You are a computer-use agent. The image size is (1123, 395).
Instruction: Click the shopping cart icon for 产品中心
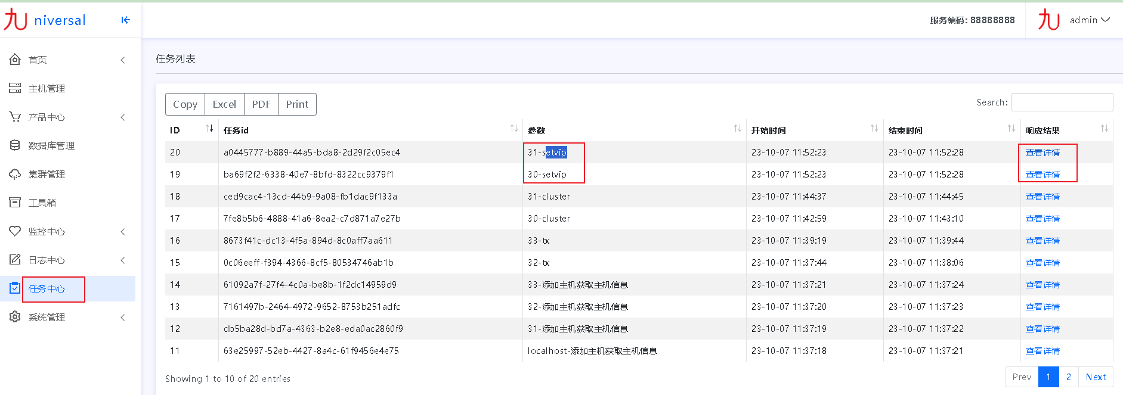15,117
